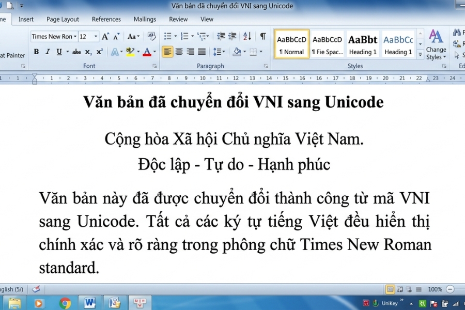Expand the text highlight color dropdown
465x310 pixels.
click(x=138, y=52)
